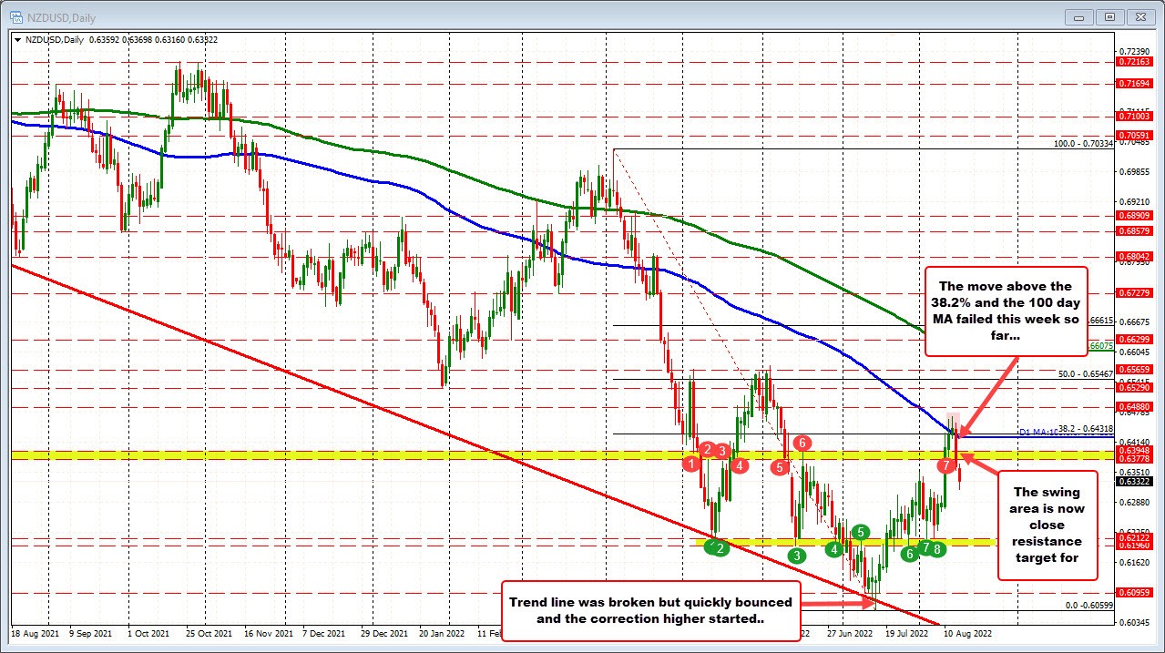Click the 0.72390 price scale value
The image size is (1165, 653).
pyautogui.click(x=1133, y=51)
